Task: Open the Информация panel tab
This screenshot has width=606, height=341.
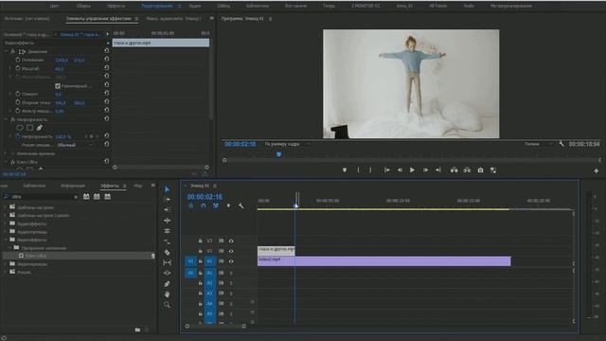Action: coord(73,186)
